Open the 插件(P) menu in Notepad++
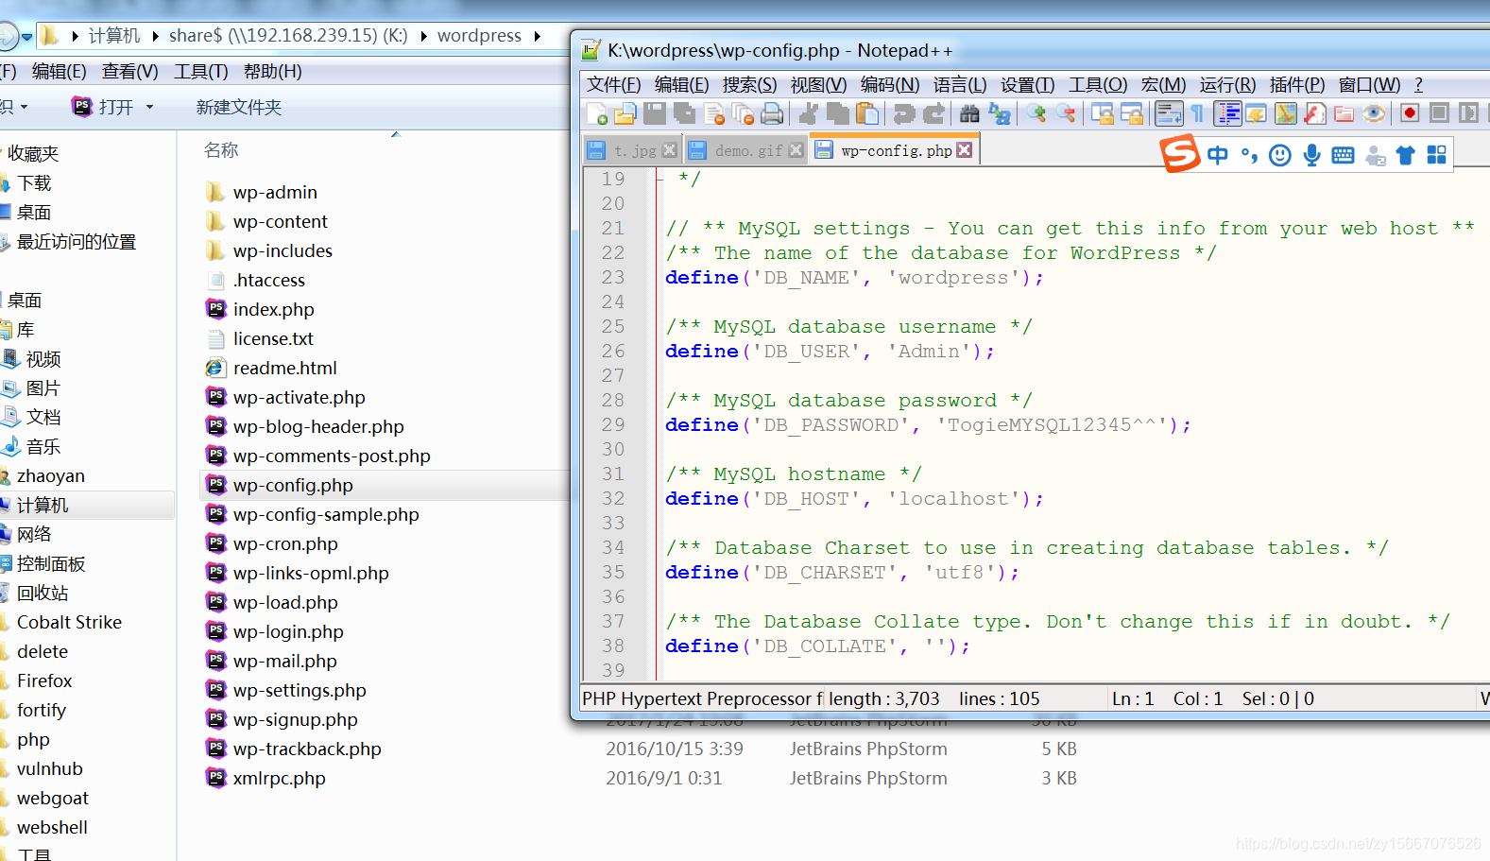 click(x=1297, y=85)
